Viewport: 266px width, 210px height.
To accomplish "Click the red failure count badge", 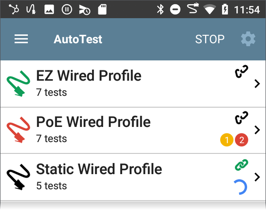I will click(241, 140).
